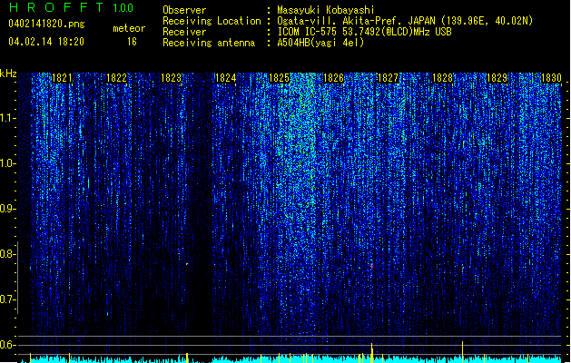Click the 0.7 kHz axis label
The image size is (571, 363).
click(x=7, y=299)
